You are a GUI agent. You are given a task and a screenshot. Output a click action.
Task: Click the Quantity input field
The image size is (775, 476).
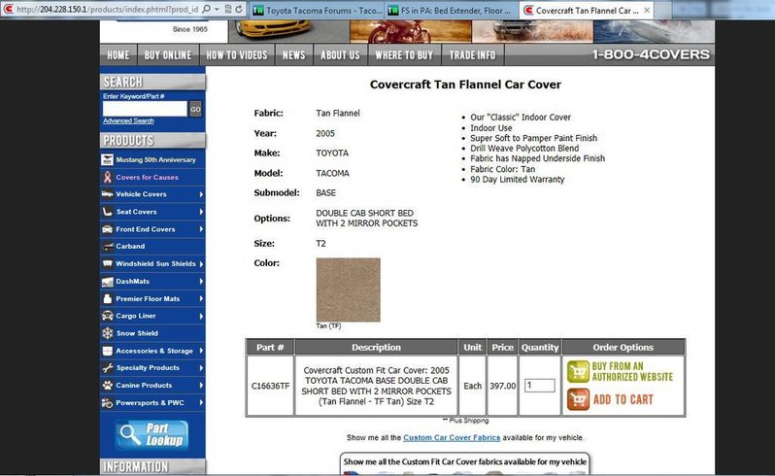(539, 386)
